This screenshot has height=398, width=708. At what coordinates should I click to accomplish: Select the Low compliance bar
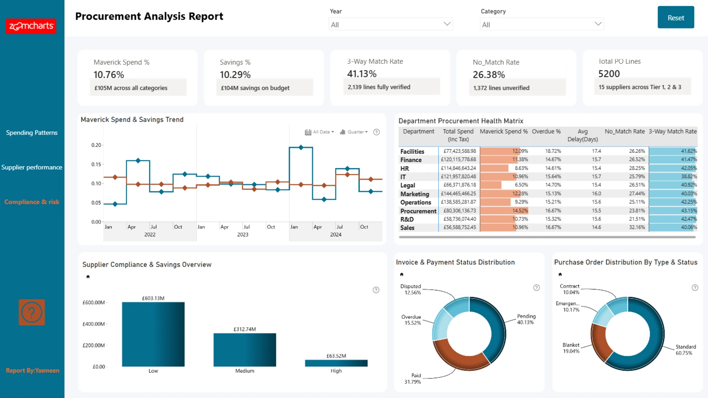click(x=153, y=334)
